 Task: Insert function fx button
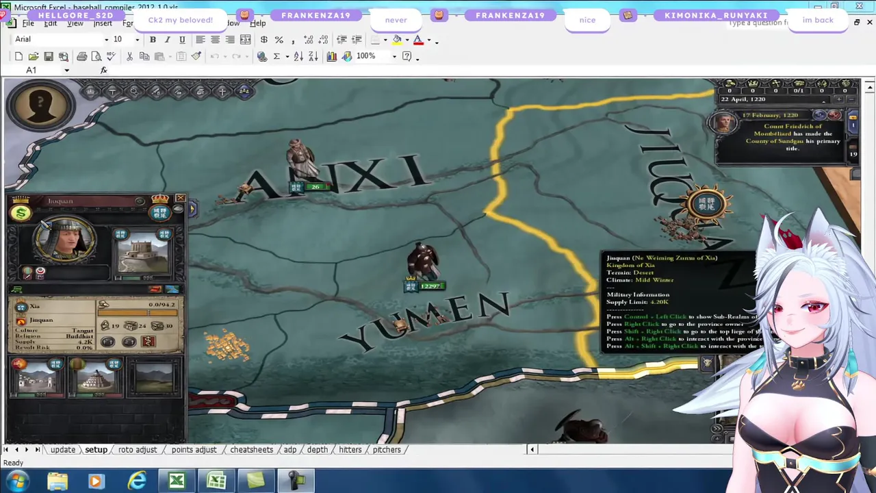click(104, 70)
